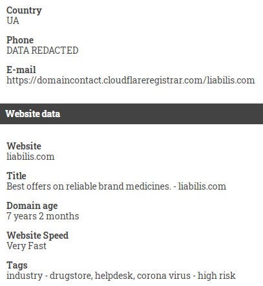Viewport: 263px width, 286px height.
Task: Click the E-mail label
Action: (x=21, y=70)
